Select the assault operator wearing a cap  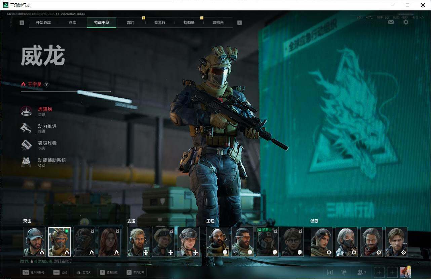[x=35, y=242]
